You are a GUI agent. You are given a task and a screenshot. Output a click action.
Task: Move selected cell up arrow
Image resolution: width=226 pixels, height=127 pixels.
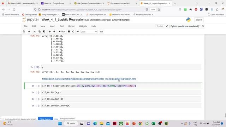click(x=49, y=31)
